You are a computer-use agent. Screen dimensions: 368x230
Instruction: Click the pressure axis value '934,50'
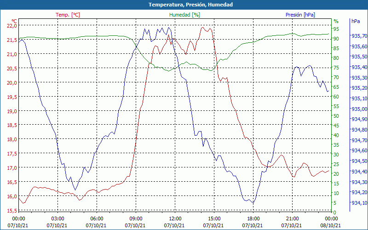[x=359, y=161]
